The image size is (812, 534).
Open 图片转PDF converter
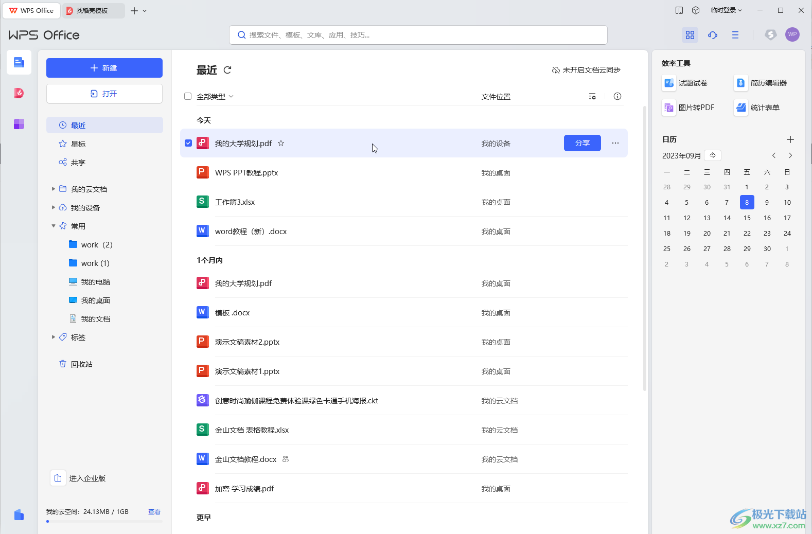[x=689, y=108]
